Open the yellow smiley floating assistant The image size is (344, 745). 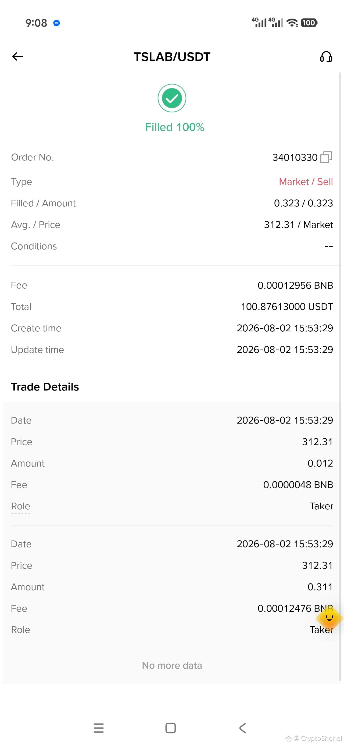tap(329, 618)
